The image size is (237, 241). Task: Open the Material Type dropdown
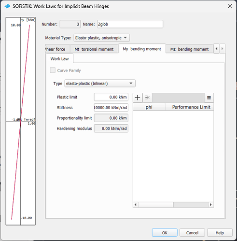[x=102, y=38]
